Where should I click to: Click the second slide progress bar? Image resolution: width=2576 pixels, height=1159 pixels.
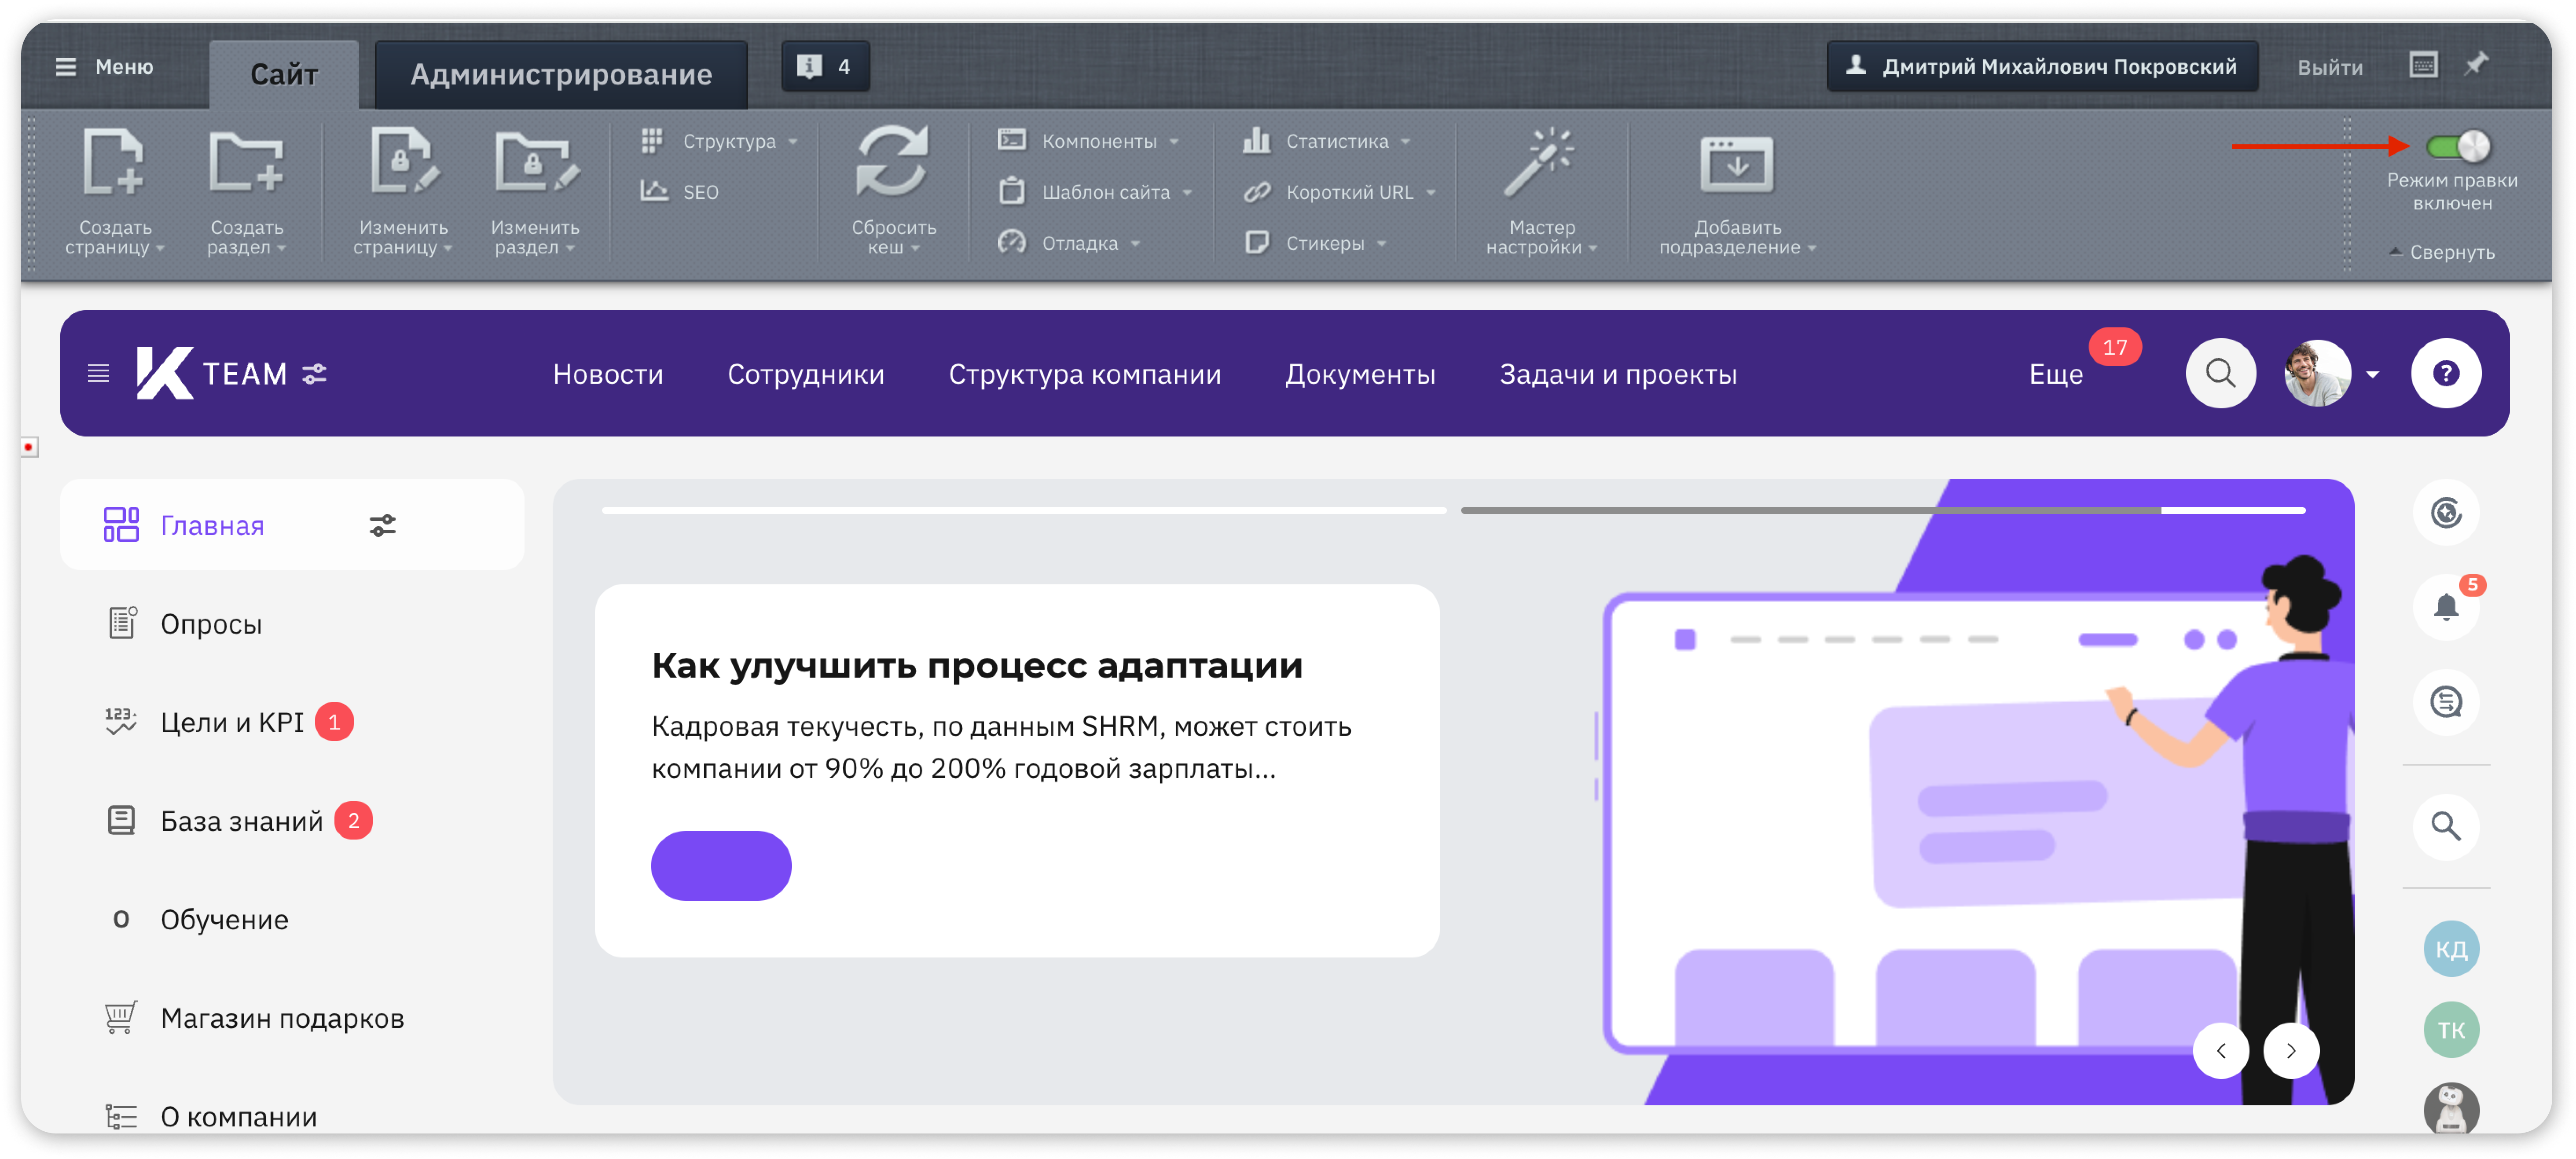1883,510
